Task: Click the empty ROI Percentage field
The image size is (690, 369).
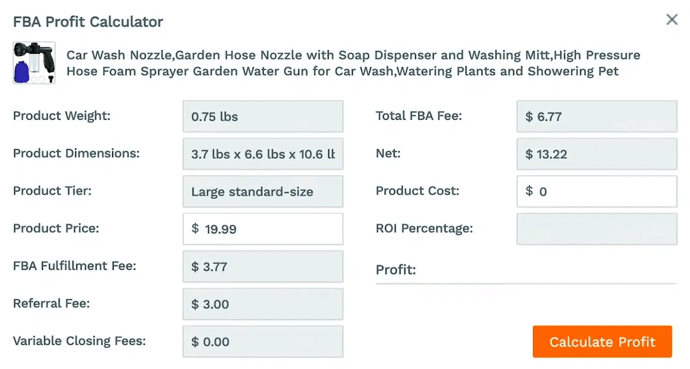Action: coord(597,229)
